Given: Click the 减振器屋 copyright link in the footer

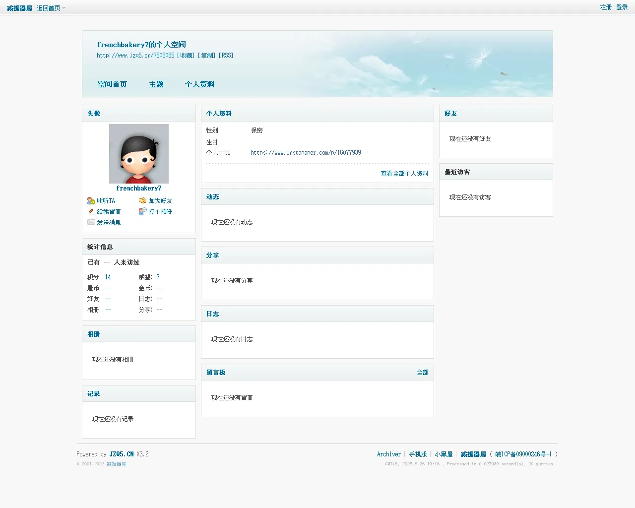Looking at the screenshot, I should [117, 464].
